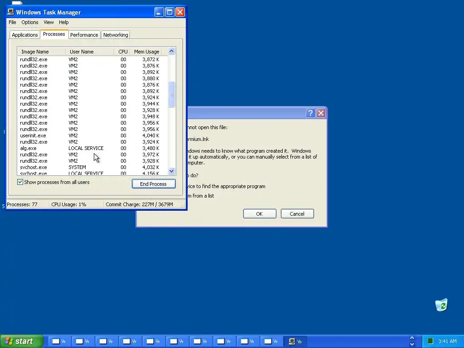Click the process list scrollbar thumb
Image resolution: width=464 pixels, height=348 pixels.
tap(171, 94)
